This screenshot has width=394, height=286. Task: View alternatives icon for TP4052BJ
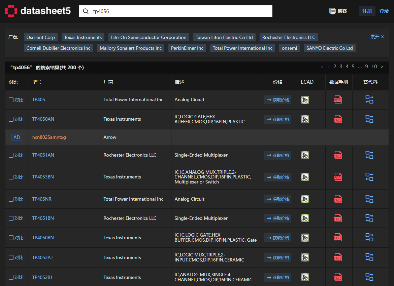pyautogui.click(x=369, y=277)
